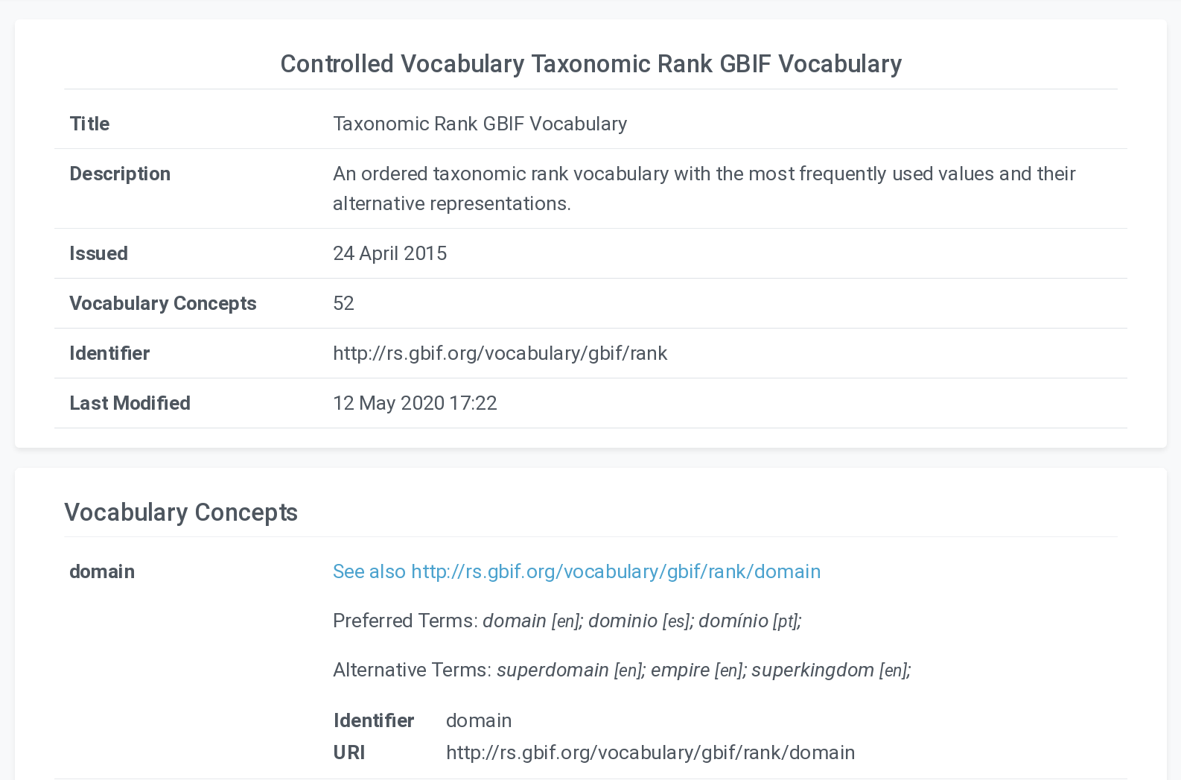Select the plain-text URI value ending in /rank/domain
The image size is (1181, 780).
[650, 752]
